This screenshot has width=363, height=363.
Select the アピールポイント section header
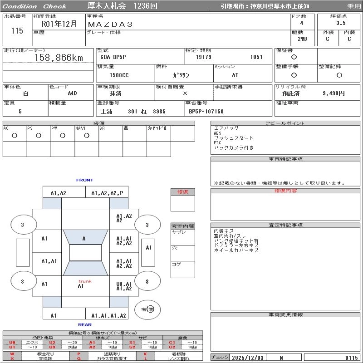click(x=285, y=123)
